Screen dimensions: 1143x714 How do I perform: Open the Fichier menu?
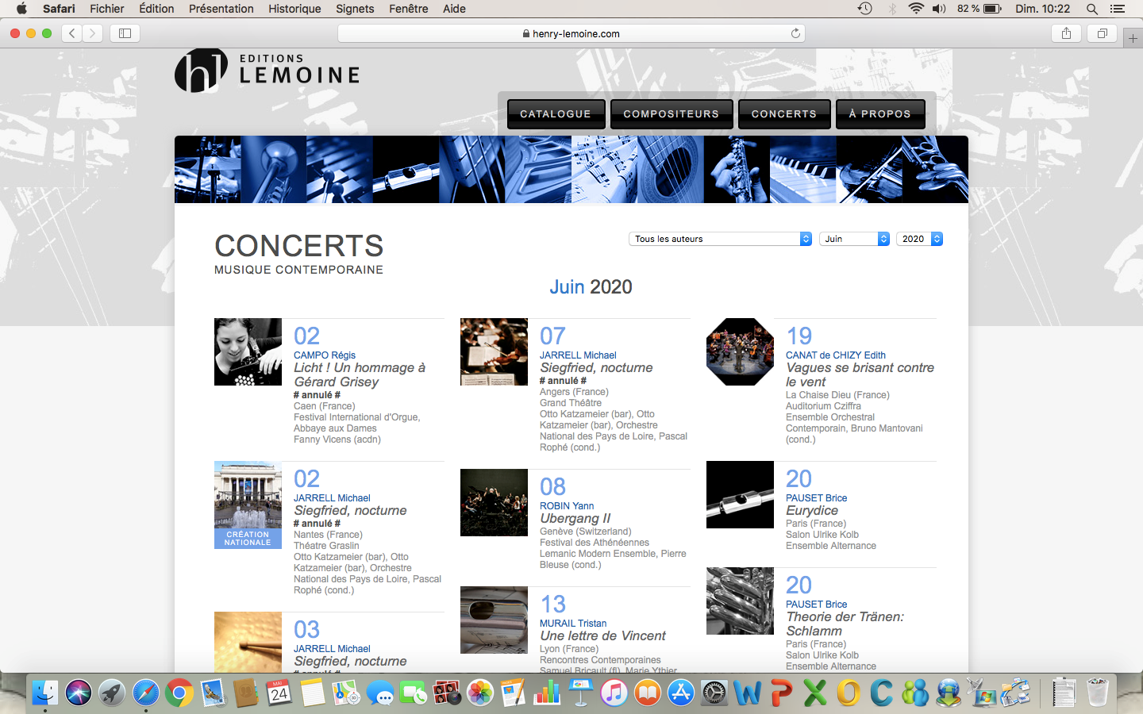point(107,9)
